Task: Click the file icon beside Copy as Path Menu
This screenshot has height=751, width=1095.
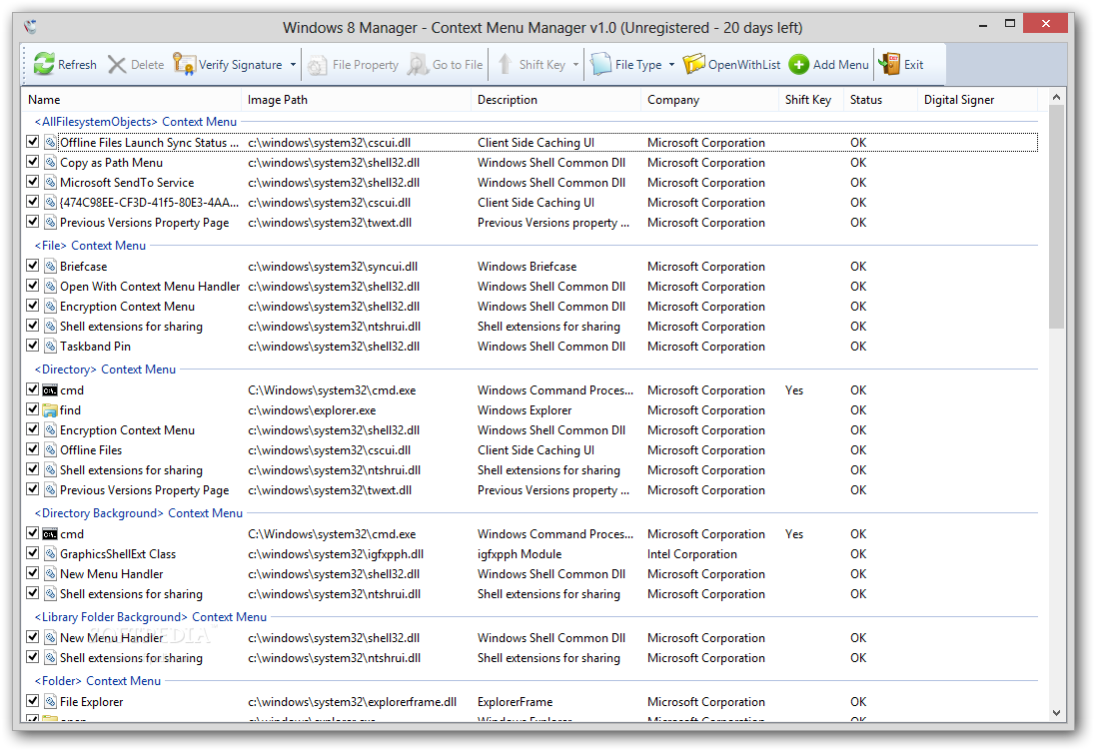Action: [50, 163]
